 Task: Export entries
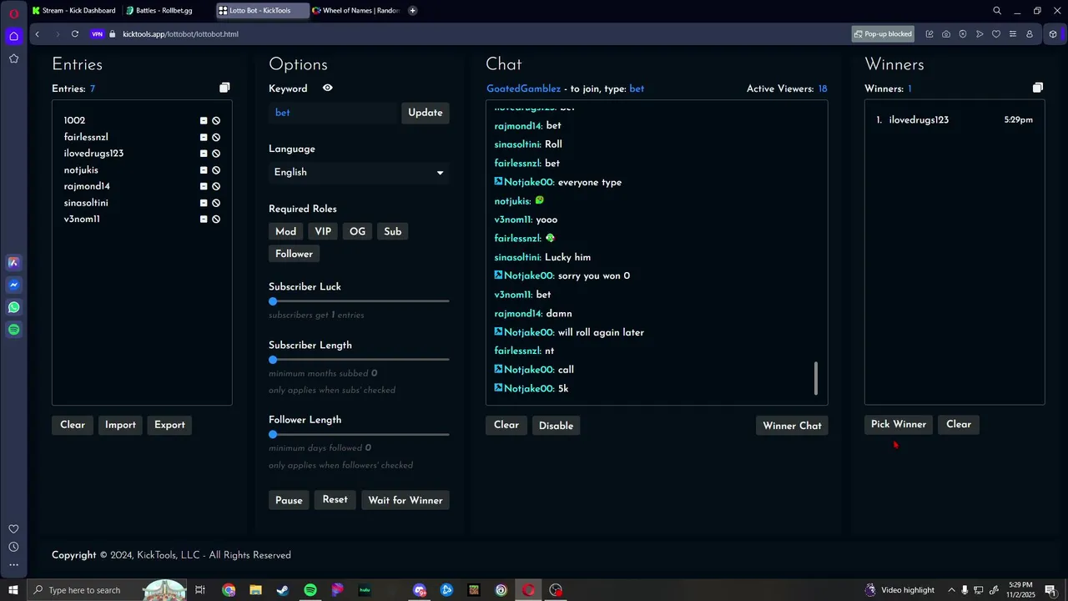169,425
